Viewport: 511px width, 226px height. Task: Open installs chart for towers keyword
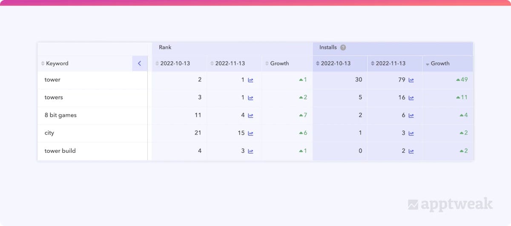[x=411, y=98]
